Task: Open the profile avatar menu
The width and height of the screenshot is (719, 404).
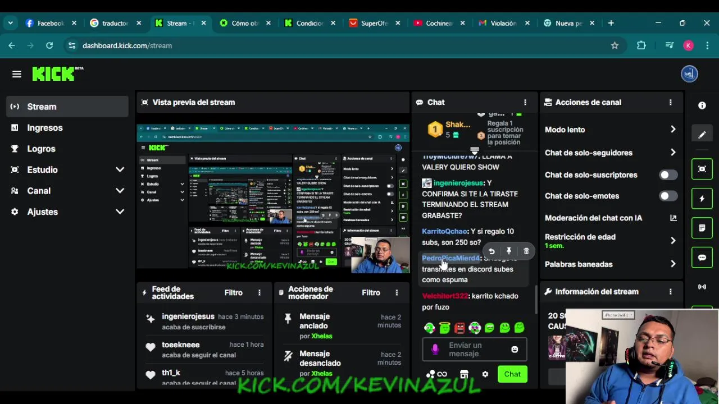Action: (689, 74)
